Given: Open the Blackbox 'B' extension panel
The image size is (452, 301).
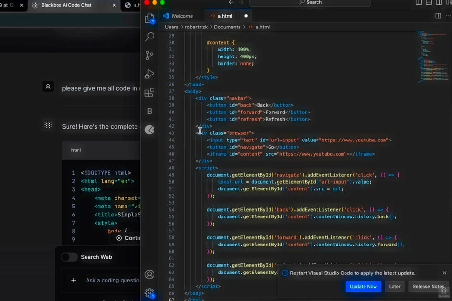Looking at the screenshot, I should click(150, 111).
